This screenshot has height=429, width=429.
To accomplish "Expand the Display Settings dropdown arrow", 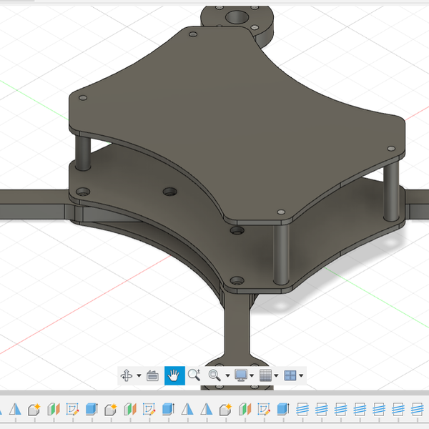I will point(252,375).
